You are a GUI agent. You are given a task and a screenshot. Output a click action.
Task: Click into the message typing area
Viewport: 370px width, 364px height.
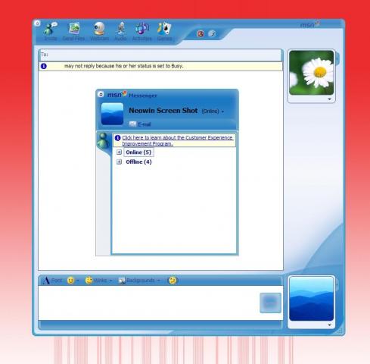pyautogui.click(x=149, y=303)
